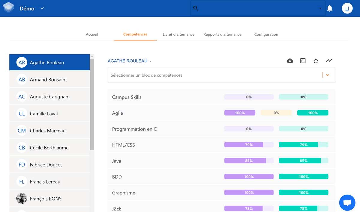Select student Camille Laval

[49, 114]
